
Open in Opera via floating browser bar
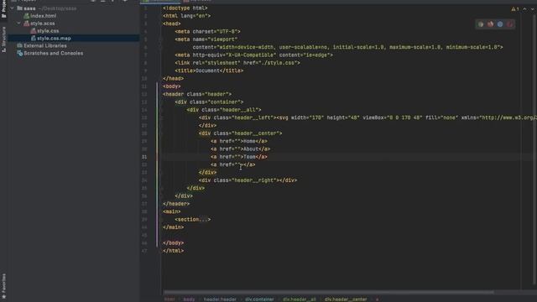[510, 24]
